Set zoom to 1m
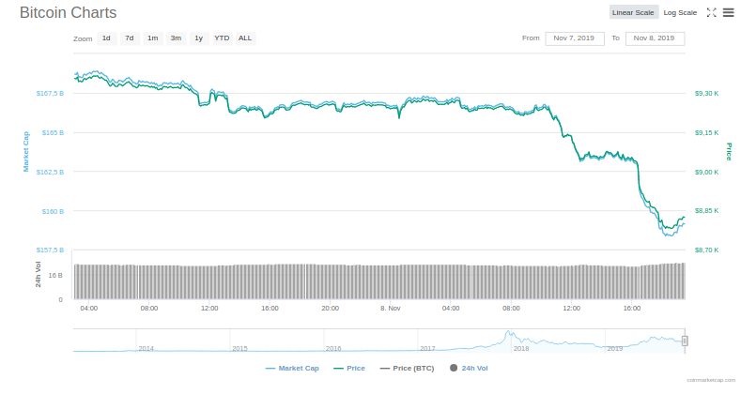 (x=152, y=38)
